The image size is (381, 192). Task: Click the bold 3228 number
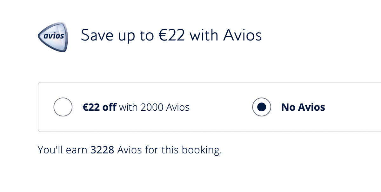pyautogui.click(x=102, y=150)
